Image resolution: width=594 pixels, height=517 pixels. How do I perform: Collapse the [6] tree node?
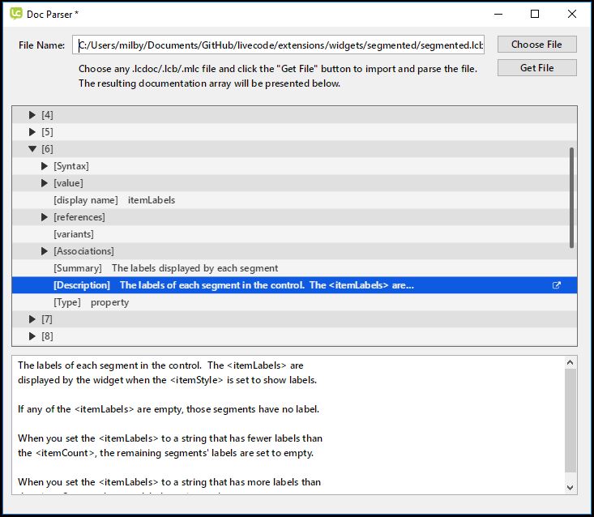(x=32, y=149)
